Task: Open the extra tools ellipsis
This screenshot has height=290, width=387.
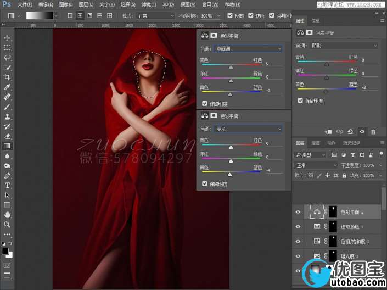Action: pyautogui.click(x=7, y=234)
